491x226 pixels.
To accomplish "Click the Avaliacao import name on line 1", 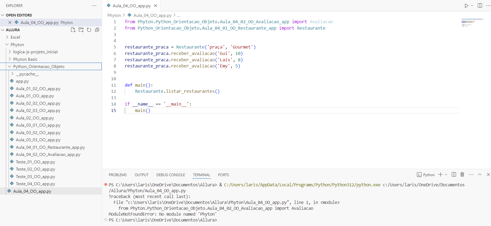I will coord(321,22).
